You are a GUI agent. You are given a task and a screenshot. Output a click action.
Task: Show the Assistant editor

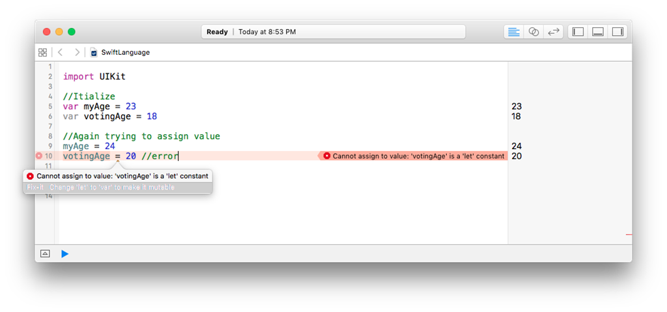tap(533, 32)
